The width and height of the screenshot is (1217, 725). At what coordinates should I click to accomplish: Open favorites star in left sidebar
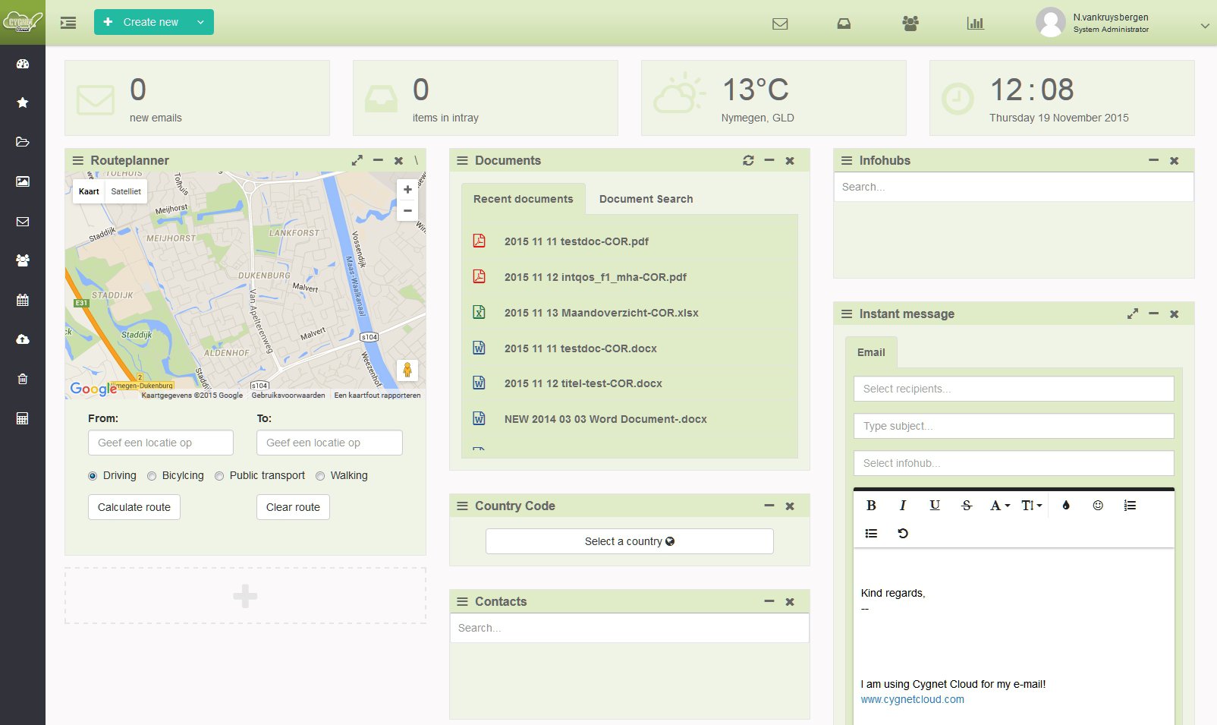click(23, 102)
